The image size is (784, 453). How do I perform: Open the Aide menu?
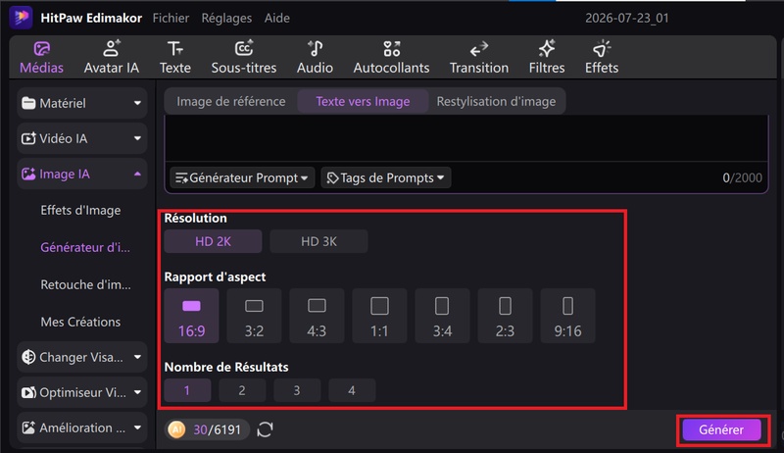click(x=277, y=18)
